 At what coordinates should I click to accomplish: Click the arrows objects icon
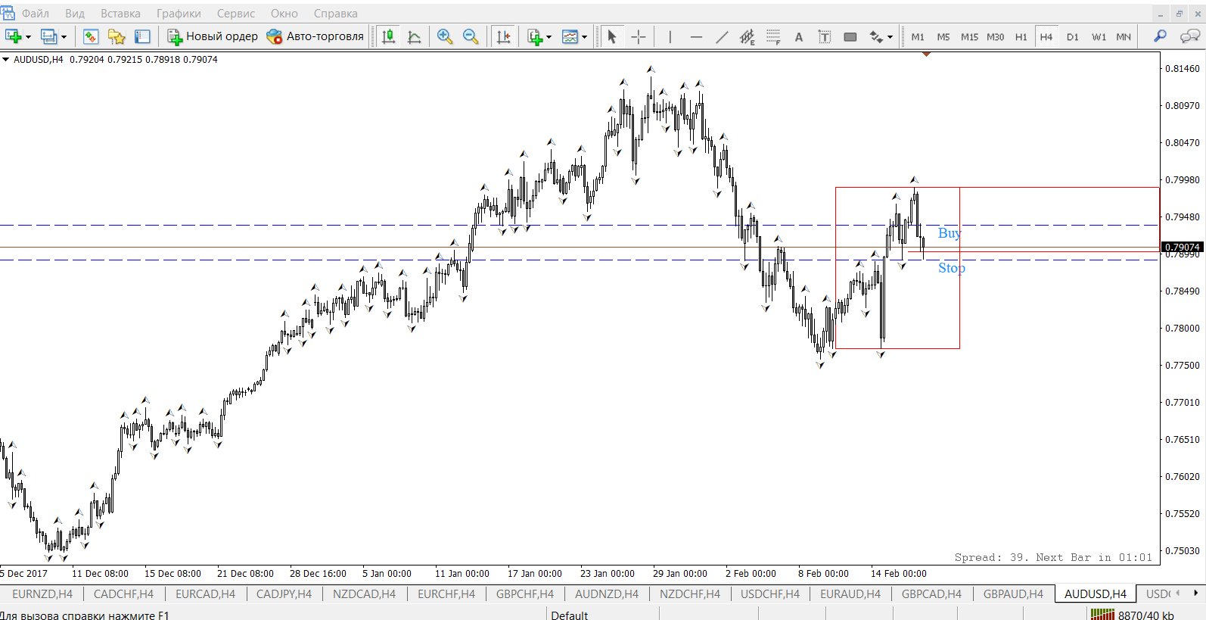click(x=876, y=36)
